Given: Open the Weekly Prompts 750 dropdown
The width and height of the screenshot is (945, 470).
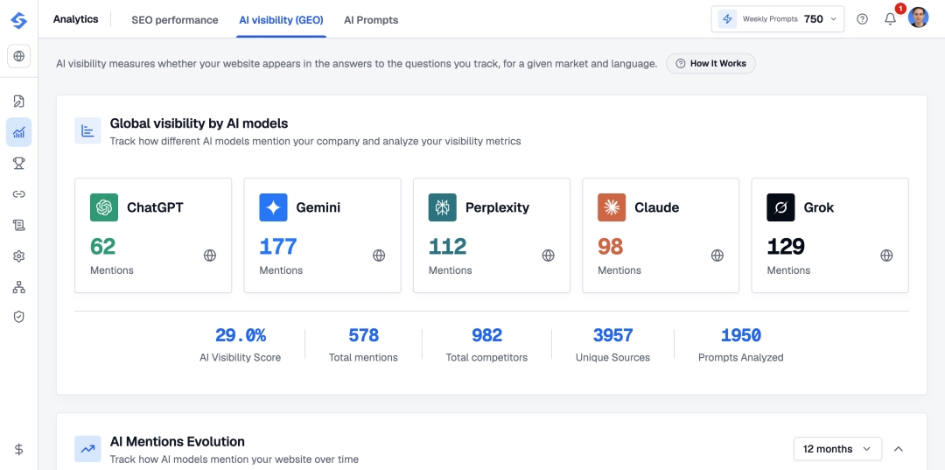Looking at the screenshot, I should coord(778,18).
